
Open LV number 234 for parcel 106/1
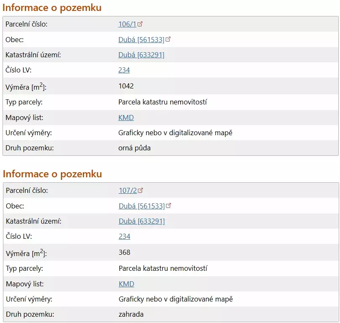(x=124, y=70)
